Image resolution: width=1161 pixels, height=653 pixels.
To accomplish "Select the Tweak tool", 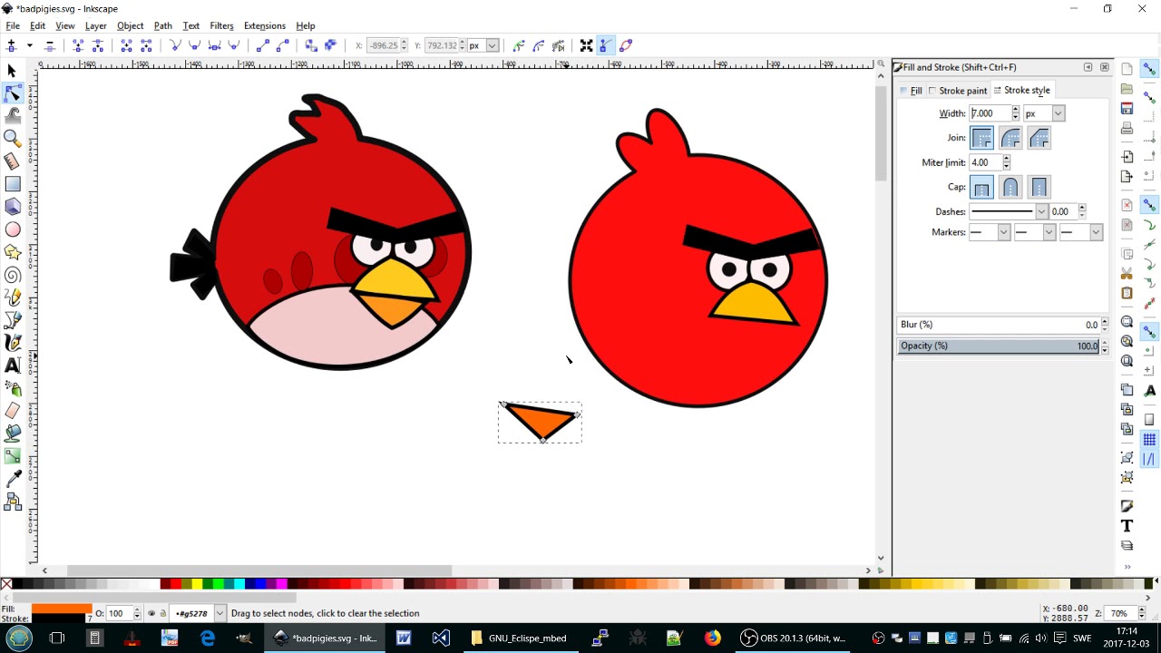I will coord(13,116).
